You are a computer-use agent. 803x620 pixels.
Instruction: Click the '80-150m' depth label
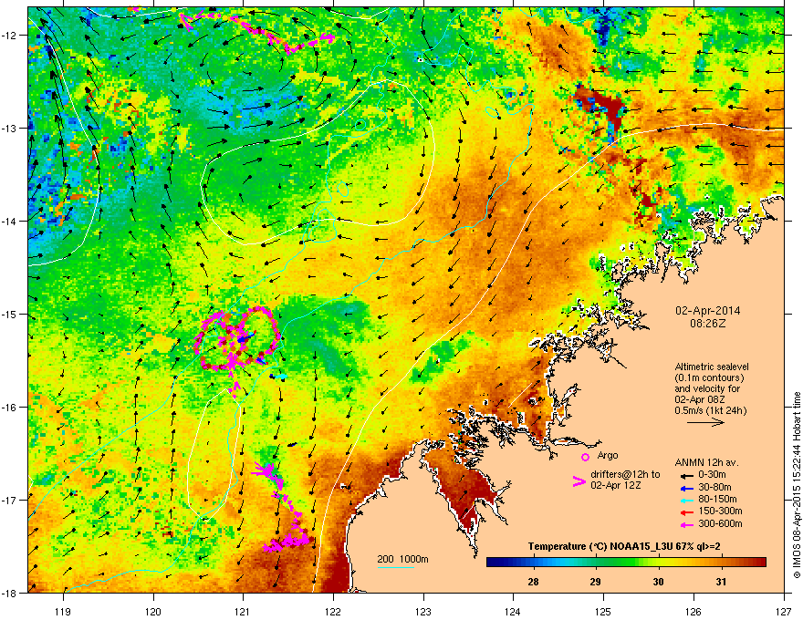tap(717, 499)
